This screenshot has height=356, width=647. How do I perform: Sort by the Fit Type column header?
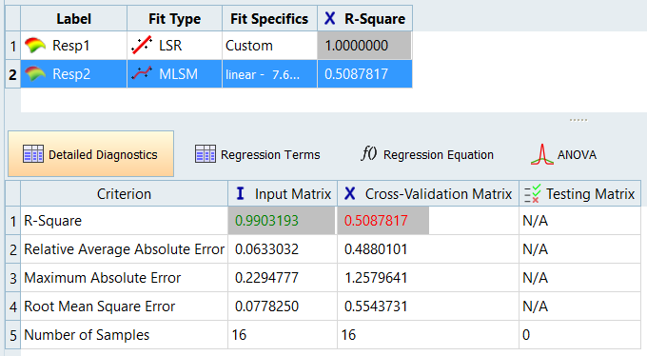(x=174, y=18)
